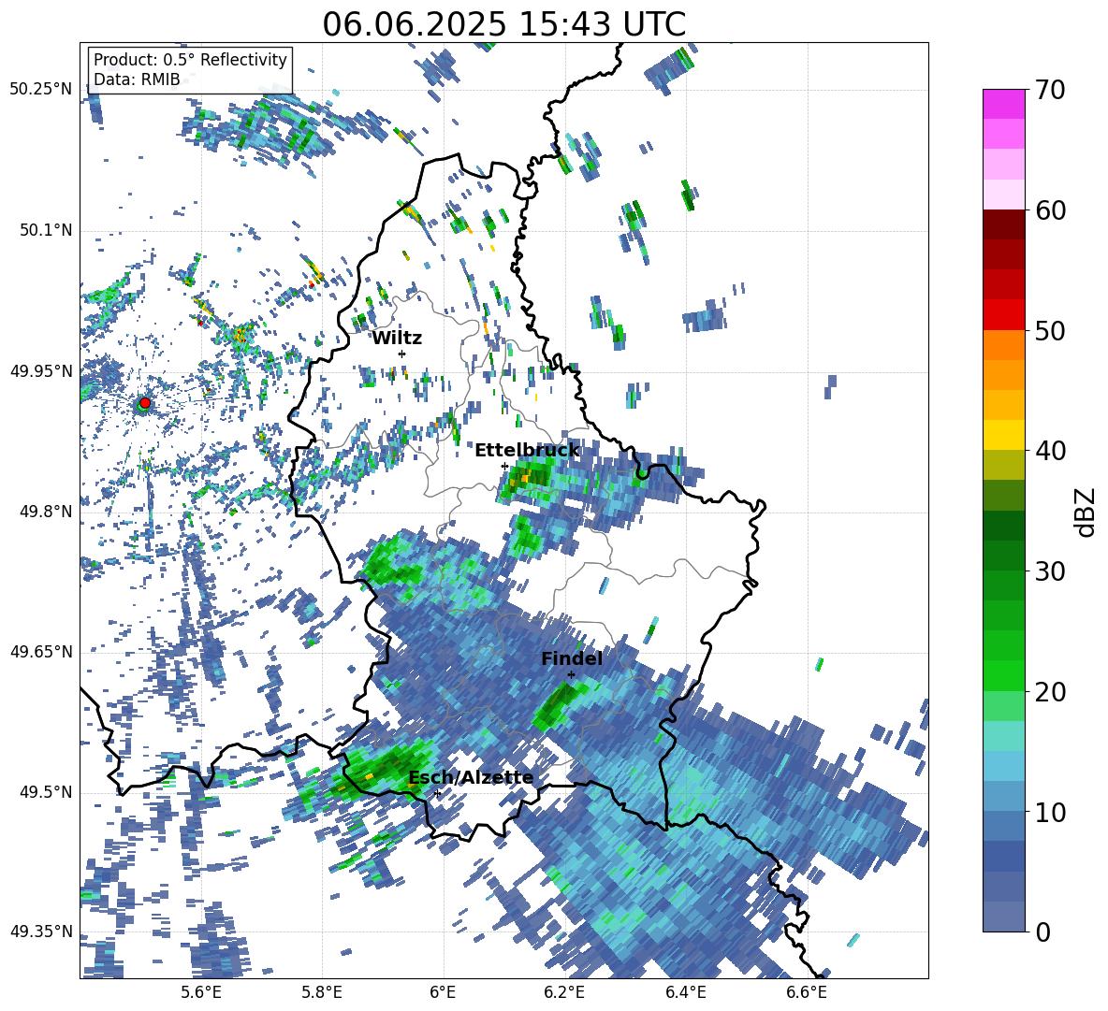Click the Findel cross marker
Viewport: 1108px width, 1011px height.
click(x=571, y=675)
